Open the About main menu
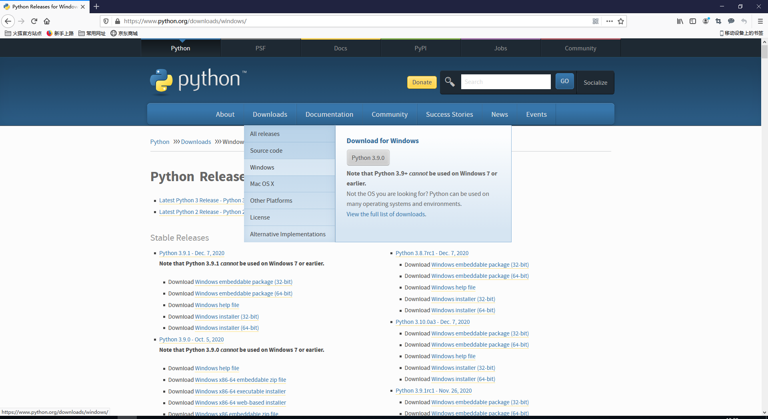The image size is (768, 419). 225,114
